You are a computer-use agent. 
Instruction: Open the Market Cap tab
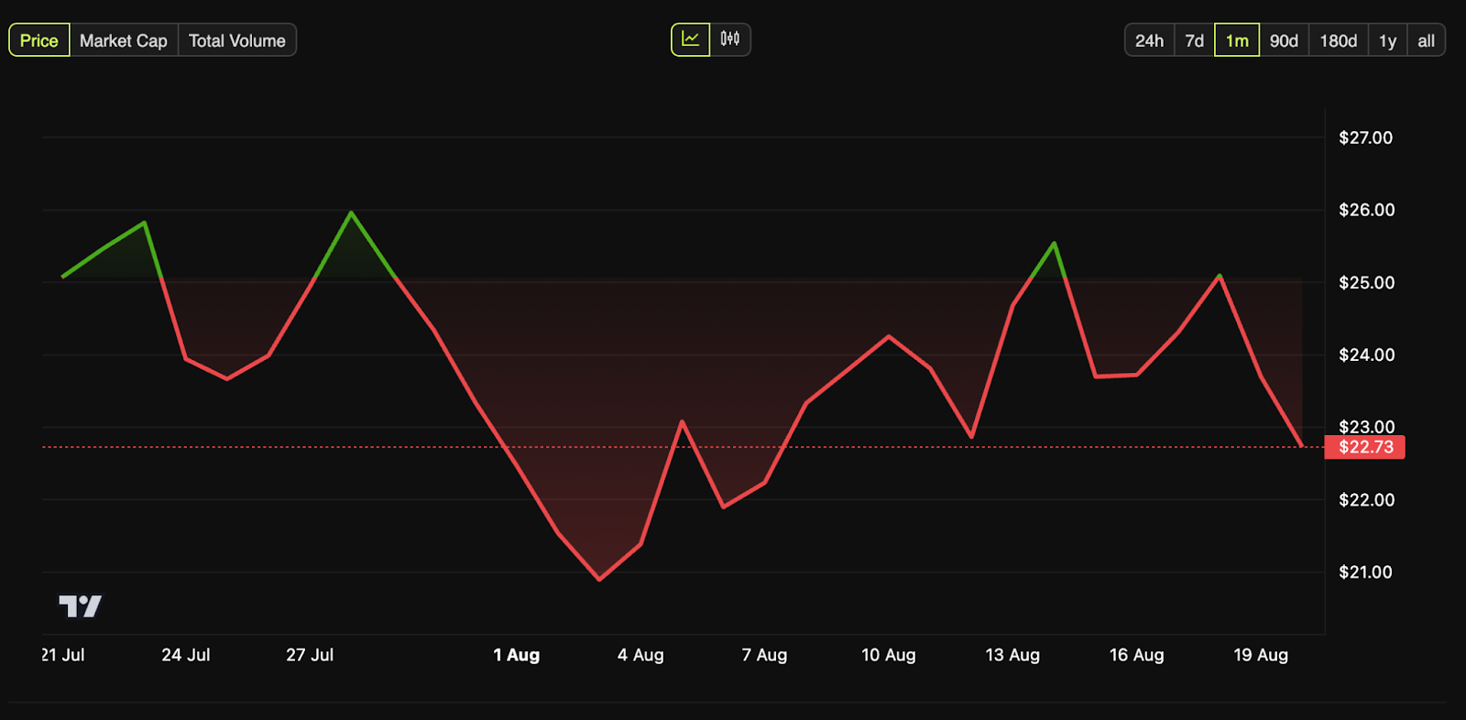pos(124,40)
